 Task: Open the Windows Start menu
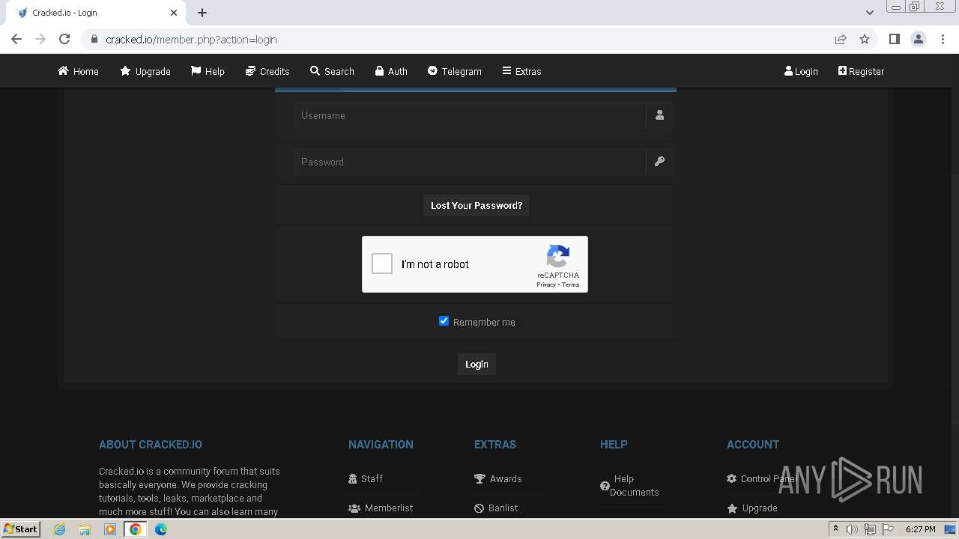21,529
